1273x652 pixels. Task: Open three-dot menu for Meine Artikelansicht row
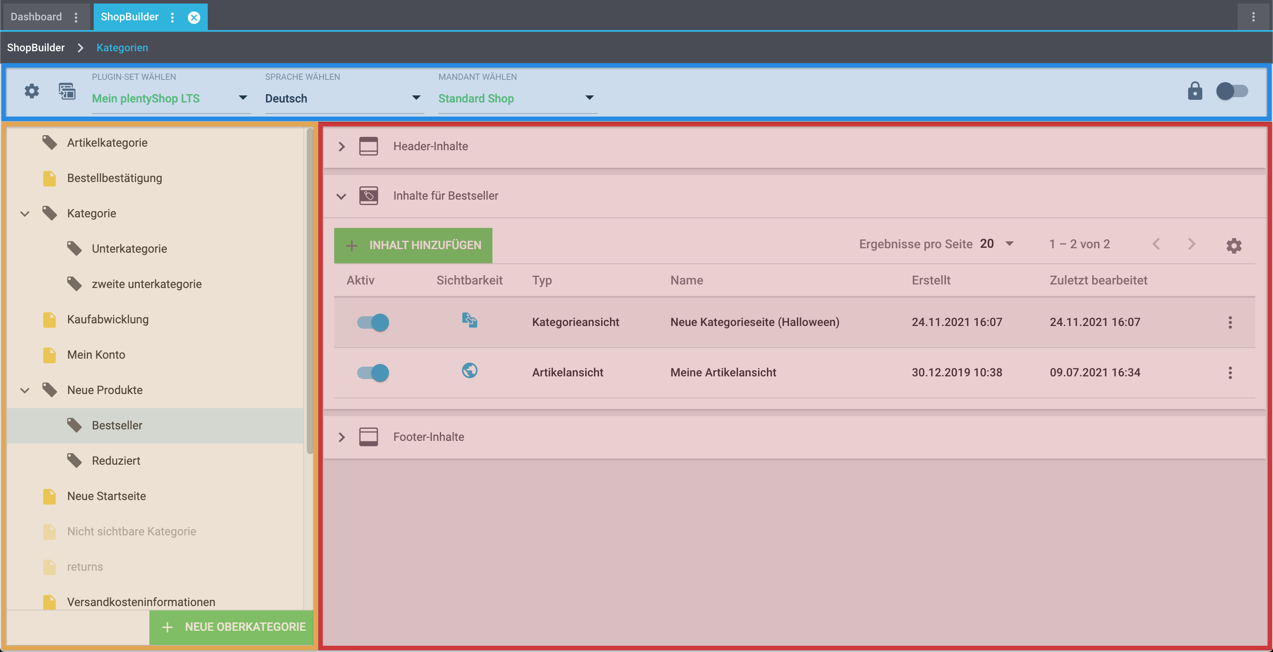tap(1230, 372)
